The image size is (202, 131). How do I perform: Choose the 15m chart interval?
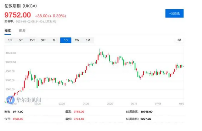(x=32, y=40)
